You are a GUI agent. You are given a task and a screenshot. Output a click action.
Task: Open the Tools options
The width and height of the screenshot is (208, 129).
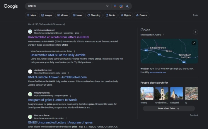(x=195, y=15)
